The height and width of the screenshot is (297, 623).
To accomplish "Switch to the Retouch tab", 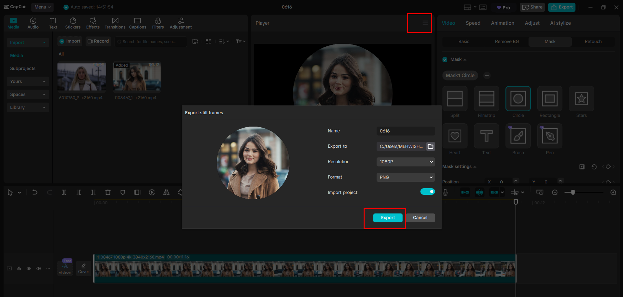I will tap(593, 42).
